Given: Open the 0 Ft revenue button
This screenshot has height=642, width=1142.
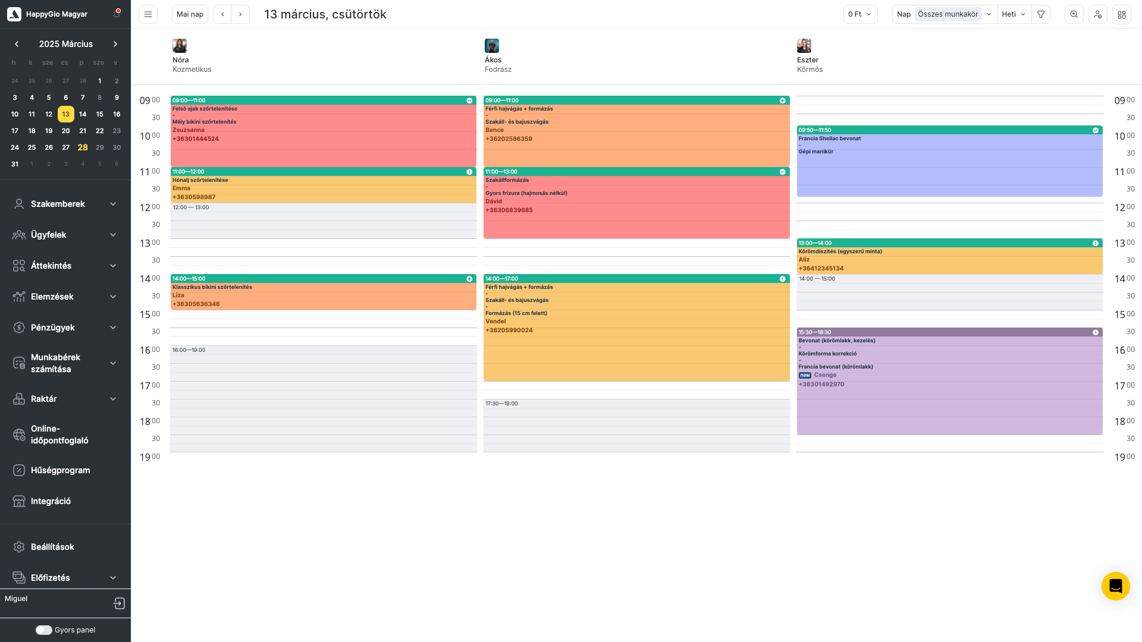Looking at the screenshot, I should (x=859, y=14).
